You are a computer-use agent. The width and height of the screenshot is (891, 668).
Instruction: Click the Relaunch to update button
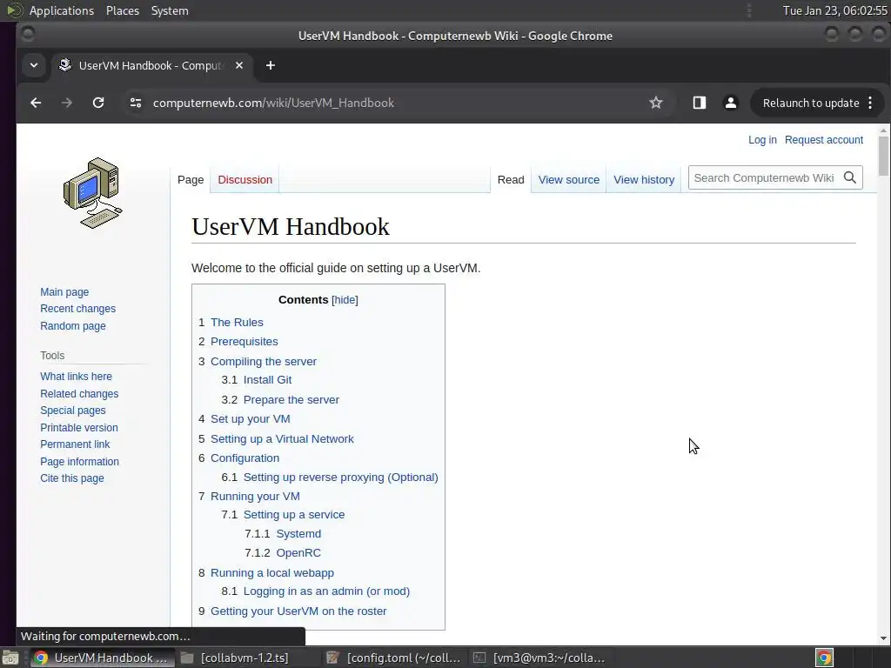(x=810, y=103)
